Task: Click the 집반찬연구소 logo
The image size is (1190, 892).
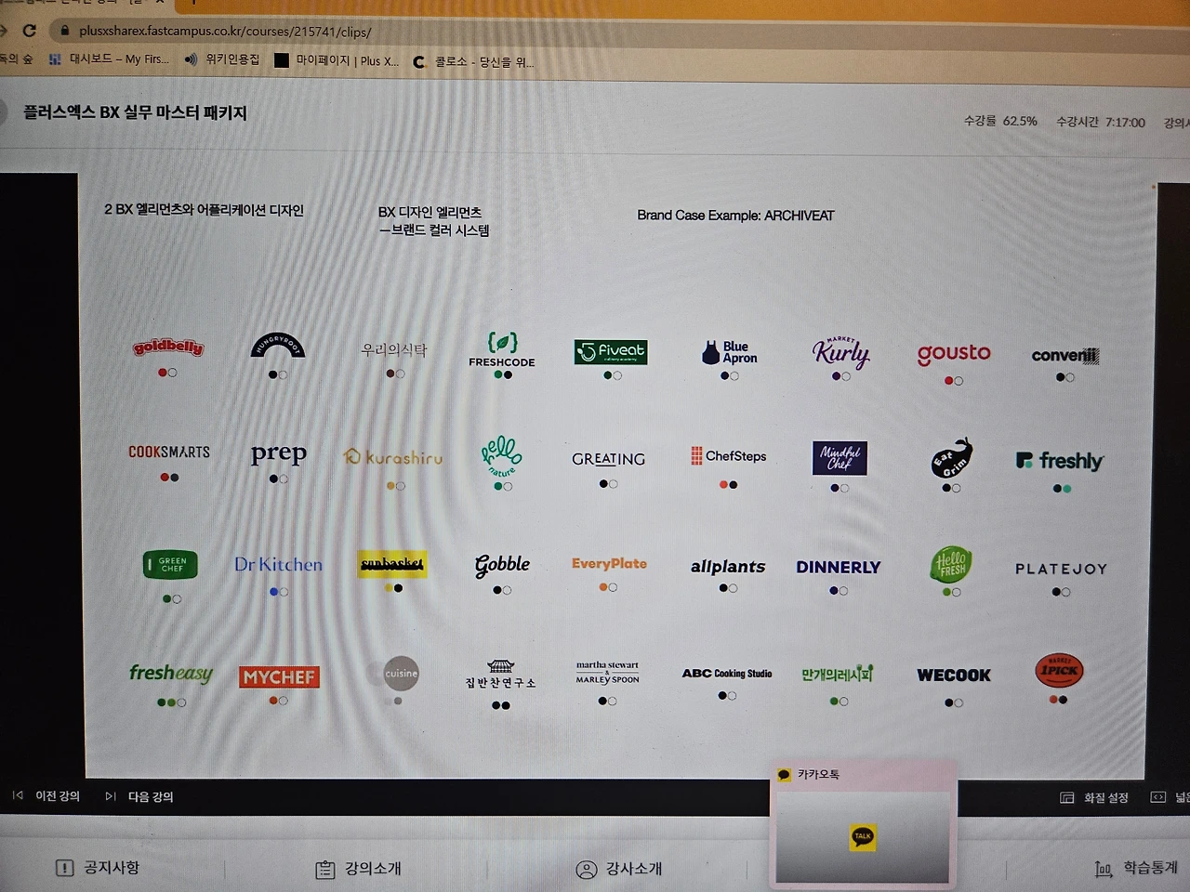Action: pyautogui.click(x=500, y=675)
